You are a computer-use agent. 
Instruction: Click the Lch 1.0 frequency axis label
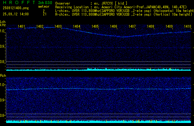pos(2,31)
